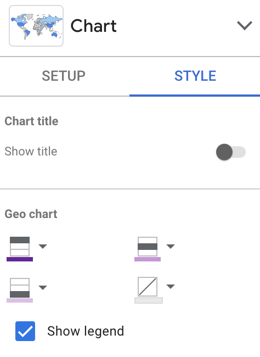Click the medium purple color swatch bar
260x357 pixels.
[148, 259]
